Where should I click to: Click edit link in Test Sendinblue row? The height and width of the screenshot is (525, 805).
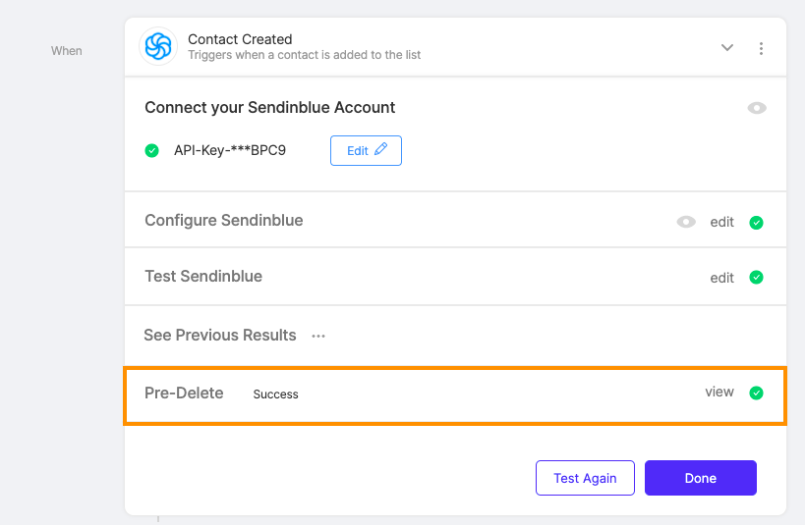[721, 278]
